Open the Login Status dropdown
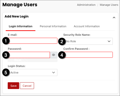This screenshot has width=120, height=96. tap(33, 72)
